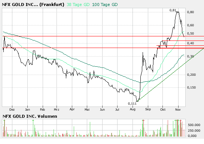Click the tall green volume bar in May
This screenshot has width=204, height=144.
(90, 129)
